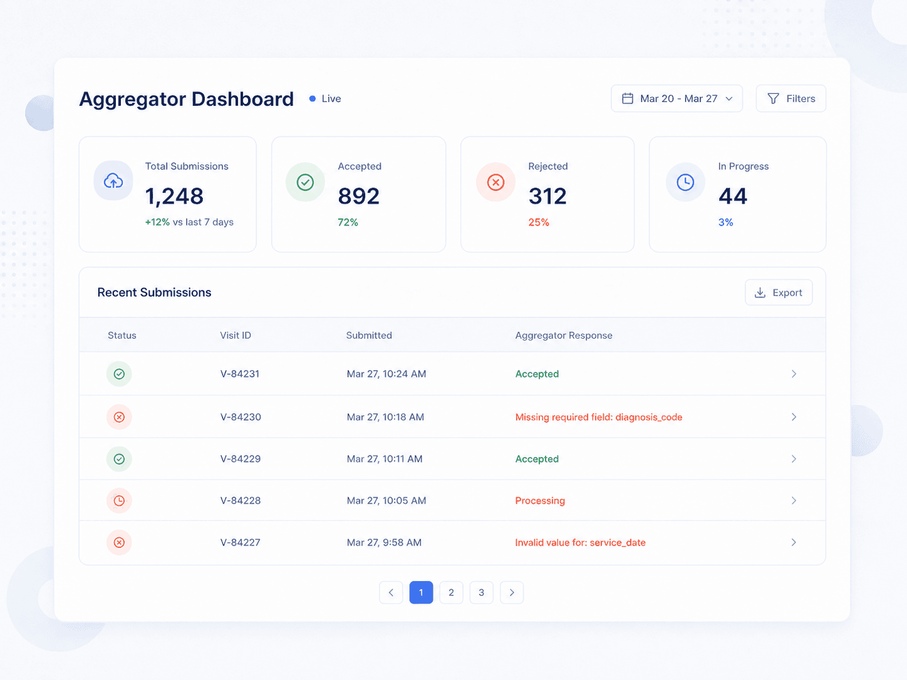Click the Recent Submissions heading
The height and width of the screenshot is (680, 907).
(154, 292)
